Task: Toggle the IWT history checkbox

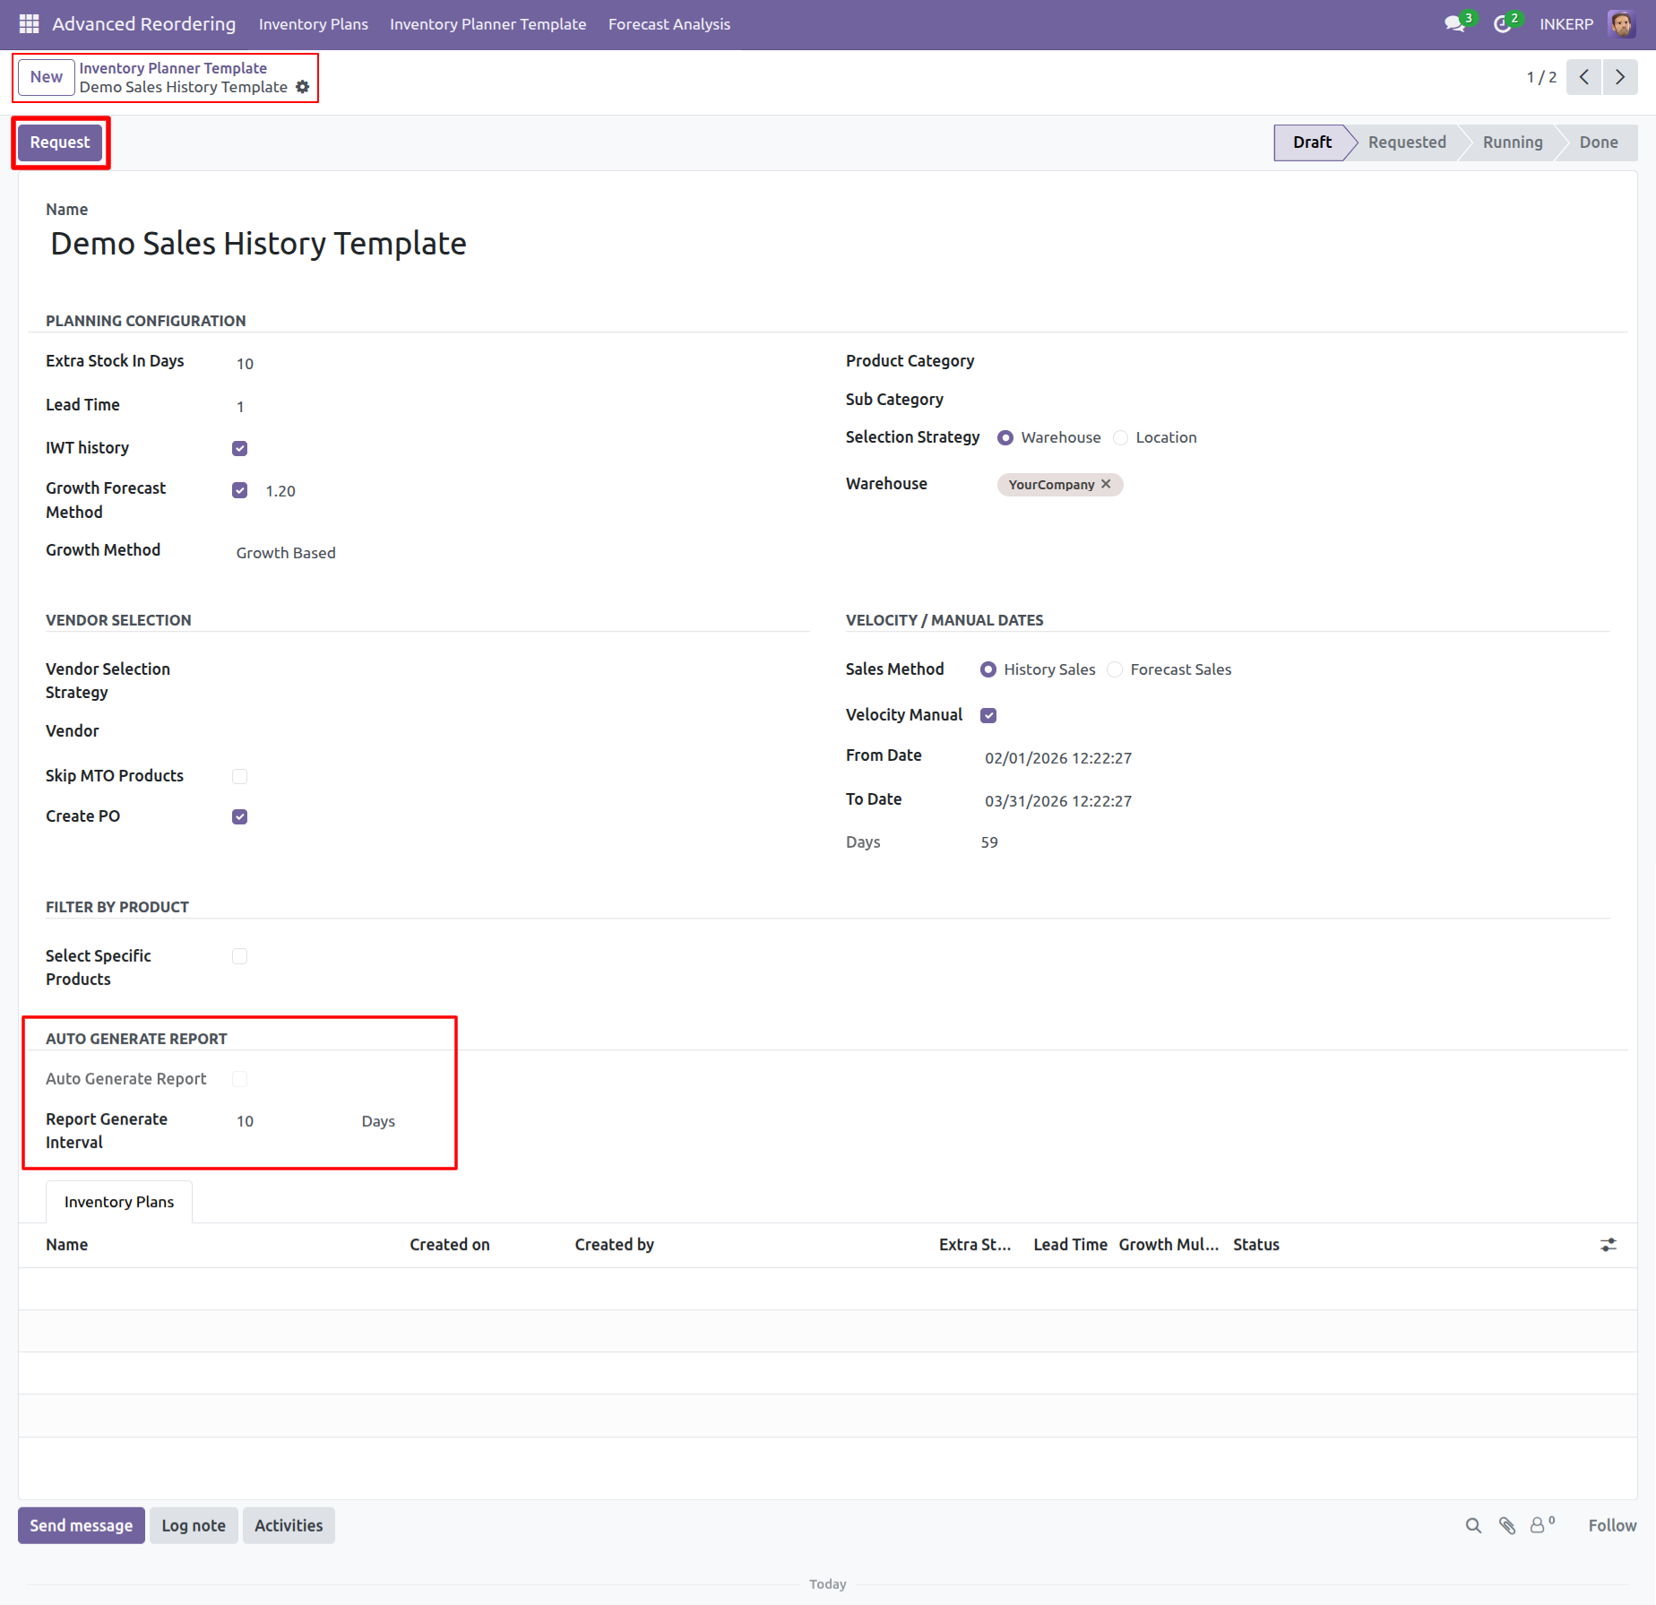Action: (x=239, y=448)
